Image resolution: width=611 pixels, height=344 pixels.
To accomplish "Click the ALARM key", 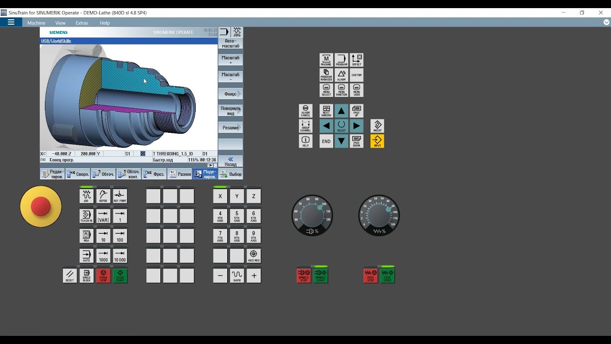I will coord(341,75).
